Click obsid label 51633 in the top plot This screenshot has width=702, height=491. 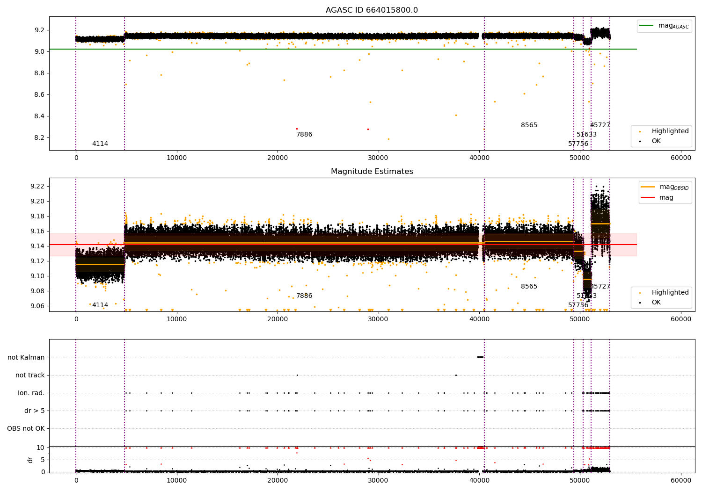tap(586, 134)
